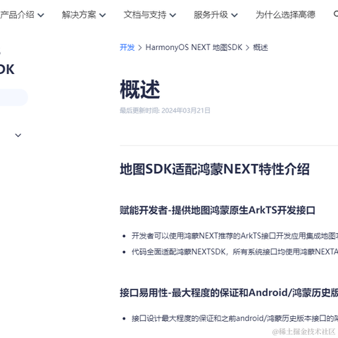
Task: Click the 接口易用性 heading
Action: pos(229,293)
